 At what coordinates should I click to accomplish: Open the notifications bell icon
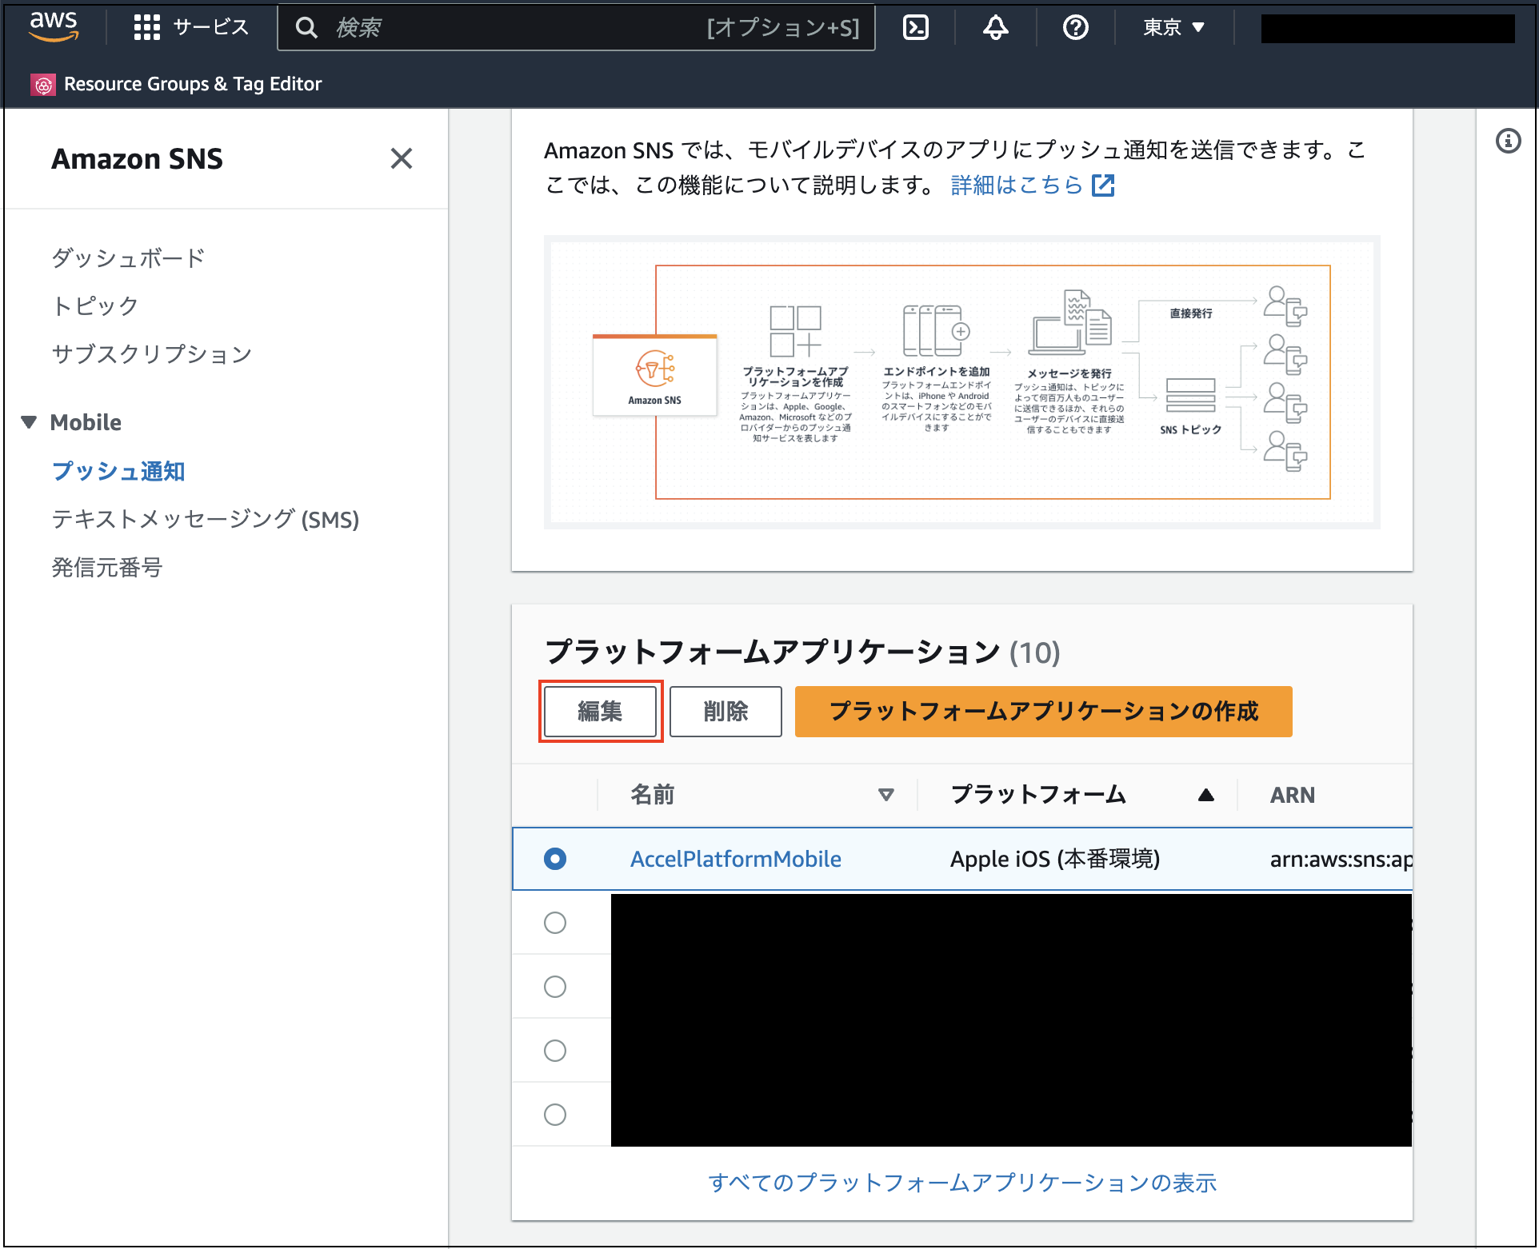pos(995,27)
